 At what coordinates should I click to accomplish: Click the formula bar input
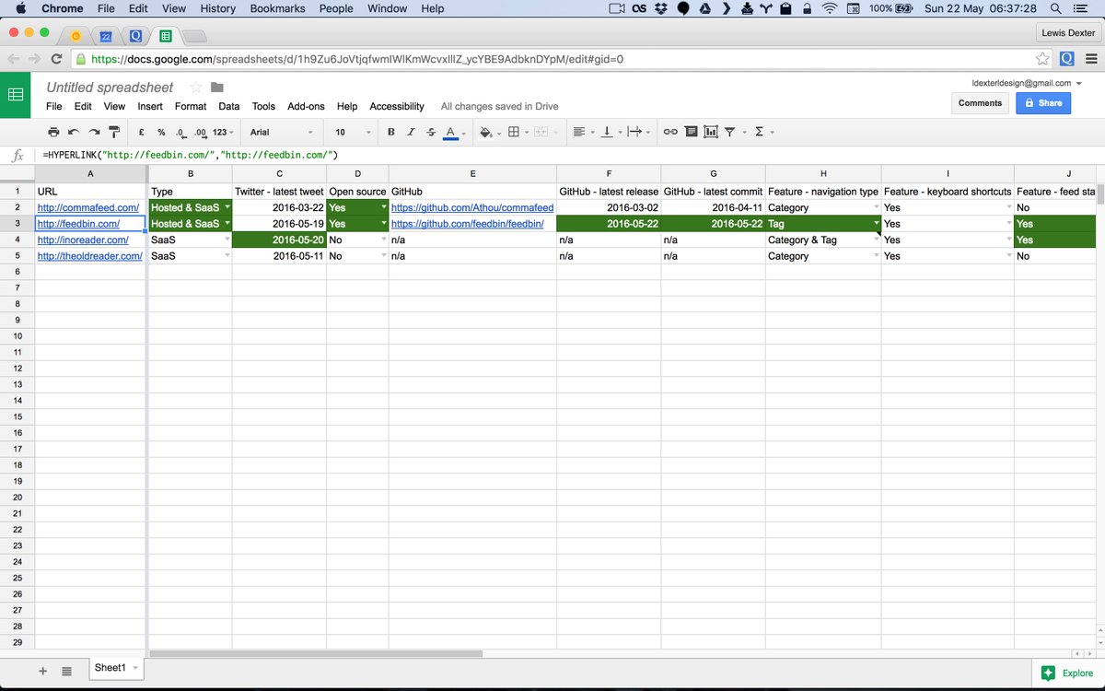(571, 155)
